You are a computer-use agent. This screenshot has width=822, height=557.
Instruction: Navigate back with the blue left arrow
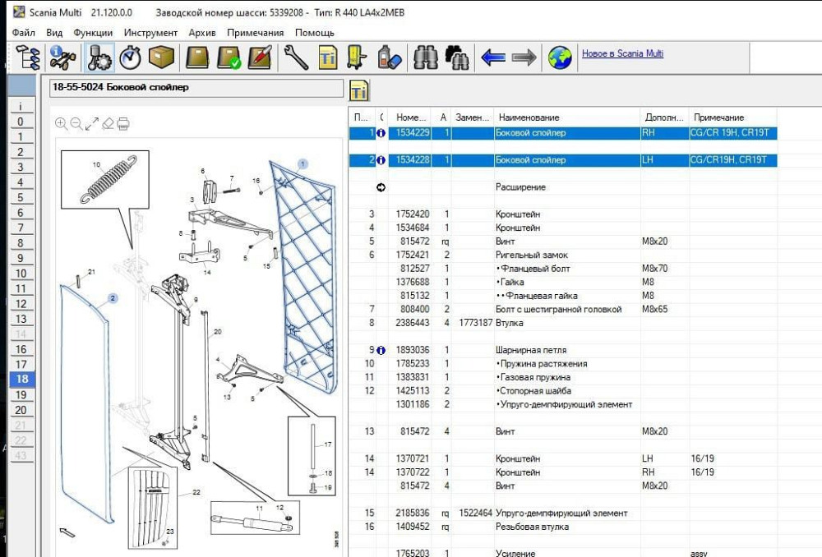(492, 58)
